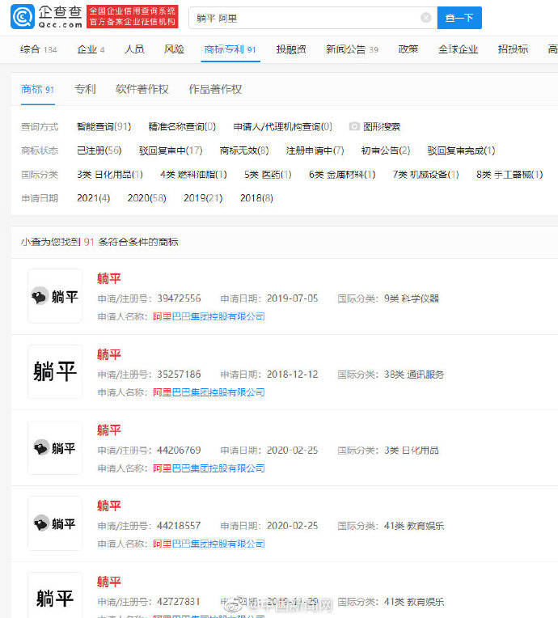Open first 躺平 trademark logo thumbnail
This screenshot has height=618, width=558.
[x=55, y=296]
